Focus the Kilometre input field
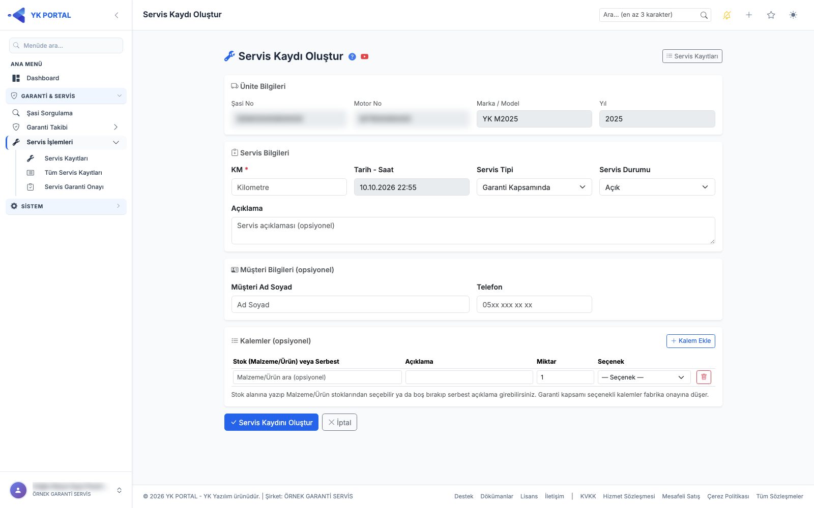This screenshot has height=508, width=814. pos(289,187)
